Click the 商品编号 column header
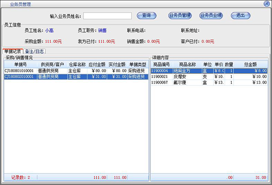Screen dimensions: 272x185 pyautogui.click(x=162, y=65)
